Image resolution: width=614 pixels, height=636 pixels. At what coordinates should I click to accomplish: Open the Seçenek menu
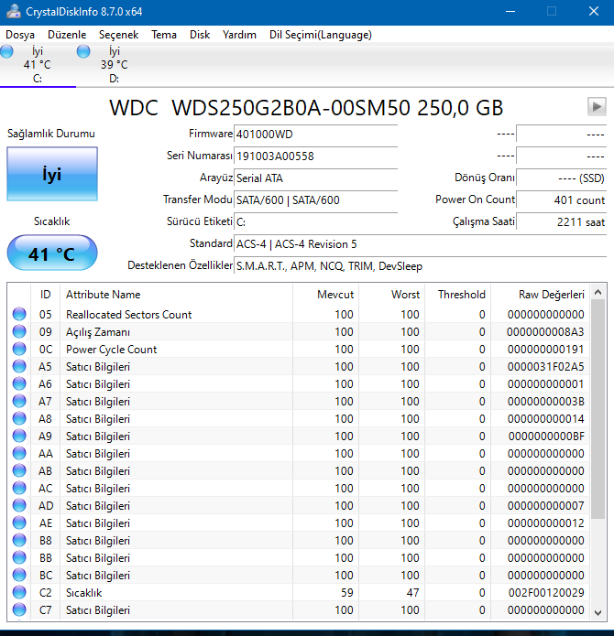118,35
